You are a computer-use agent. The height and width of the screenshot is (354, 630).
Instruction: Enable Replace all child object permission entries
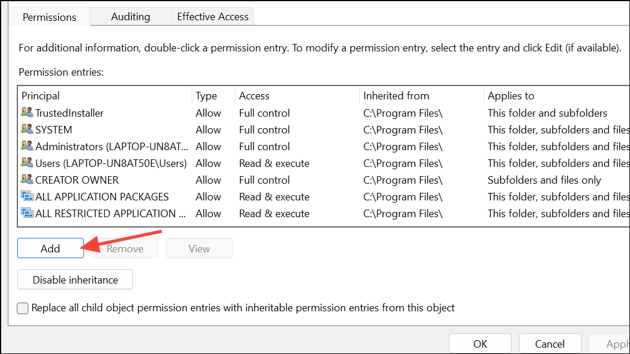click(23, 308)
